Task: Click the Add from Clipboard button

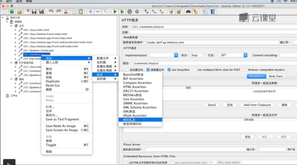Action: click(x=257, y=105)
